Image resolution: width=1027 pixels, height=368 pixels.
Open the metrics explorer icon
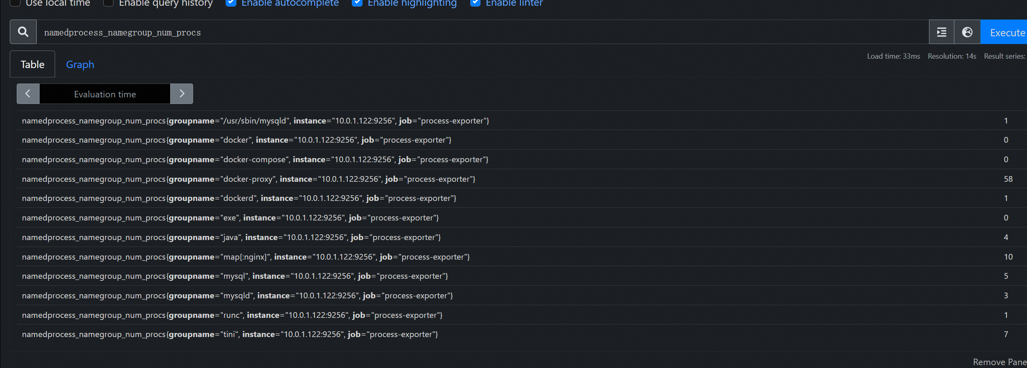pos(941,31)
